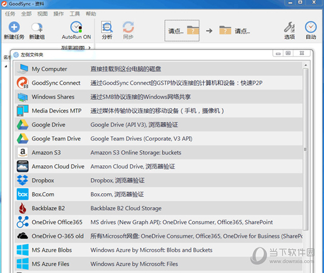Open the 视图 menu
This screenshot has height=273, width=324.
(x=42, y=14)
